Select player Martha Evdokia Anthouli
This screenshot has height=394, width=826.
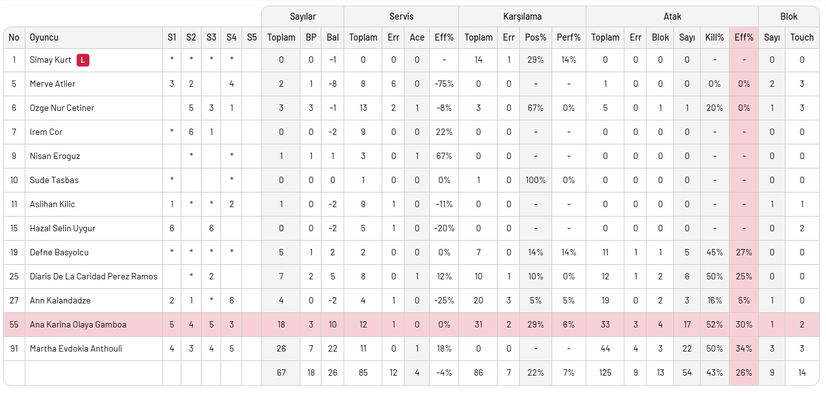[76, 348]
